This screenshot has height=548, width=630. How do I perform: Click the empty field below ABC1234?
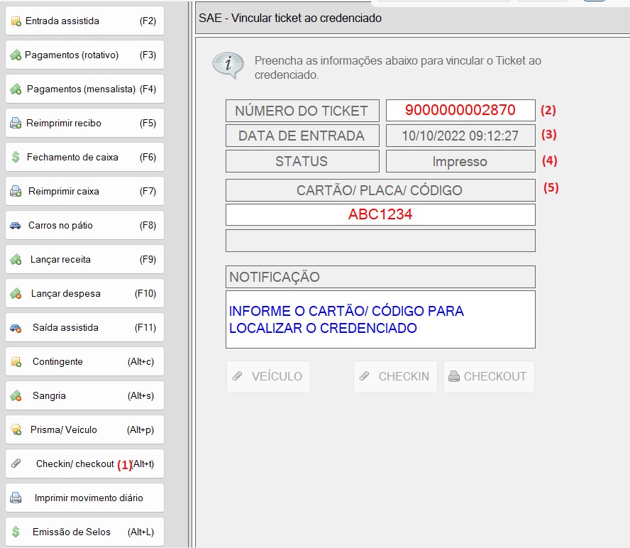[380, 241]
